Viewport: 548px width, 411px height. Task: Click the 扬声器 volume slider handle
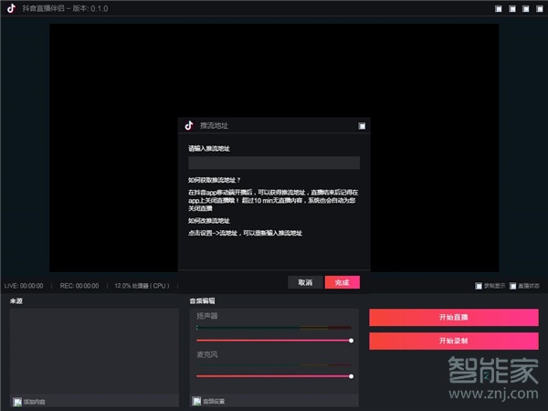[x=351, y=341]
